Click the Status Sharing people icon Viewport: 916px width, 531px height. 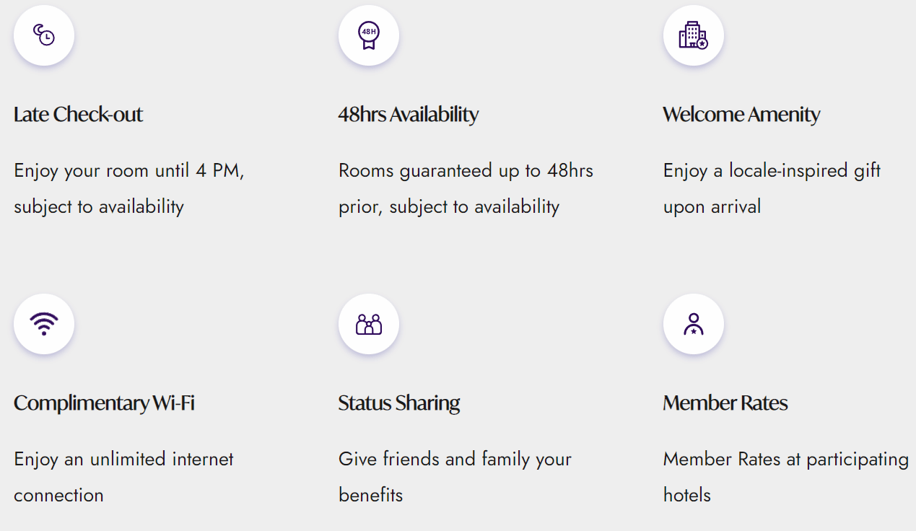click(369, 324)
